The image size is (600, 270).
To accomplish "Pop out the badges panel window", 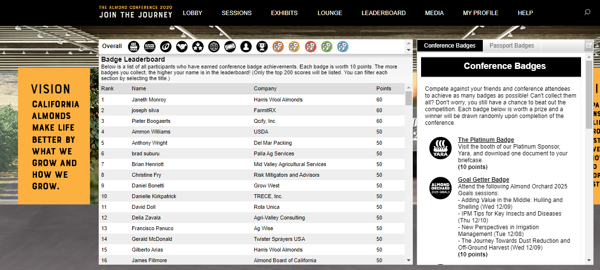I will click(x=589, y=46).
